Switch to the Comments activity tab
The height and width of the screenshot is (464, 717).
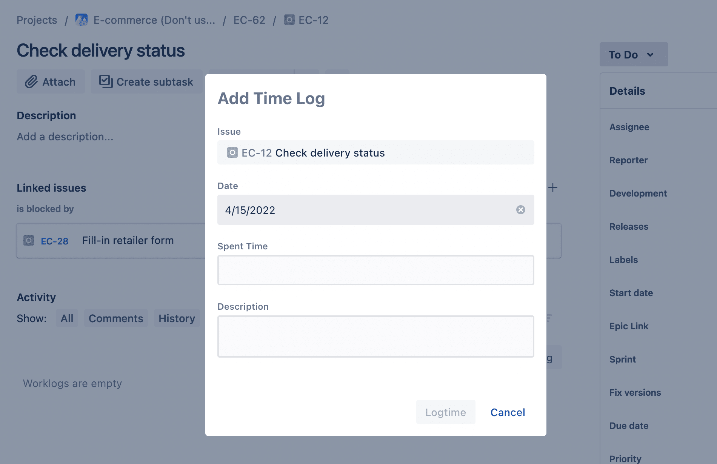[116, 318]
